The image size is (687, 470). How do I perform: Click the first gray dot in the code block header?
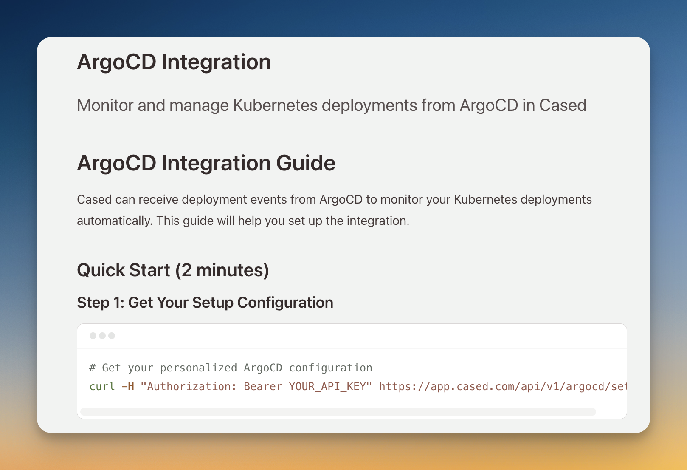click(93, 336)
